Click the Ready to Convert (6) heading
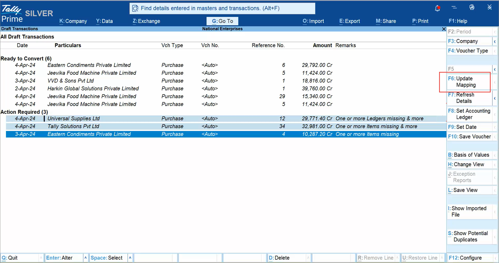Viewport: 499px width, 263px height. 26,59
